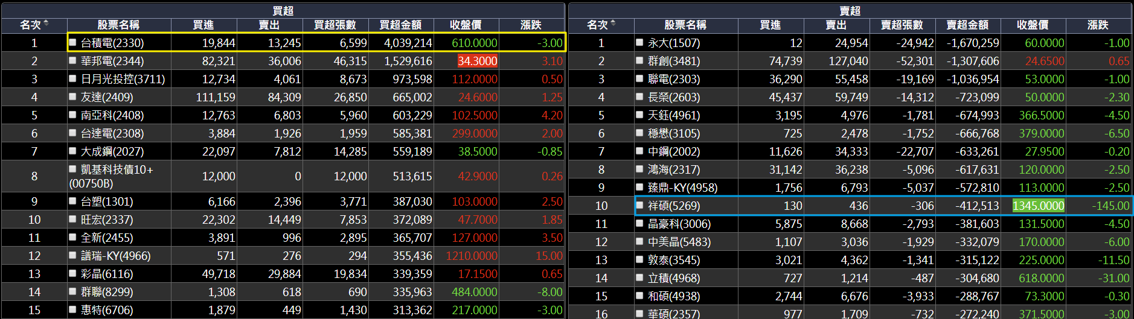
Task: Open stock 穩懋(3105)
Action: click(x=674, y=133)
